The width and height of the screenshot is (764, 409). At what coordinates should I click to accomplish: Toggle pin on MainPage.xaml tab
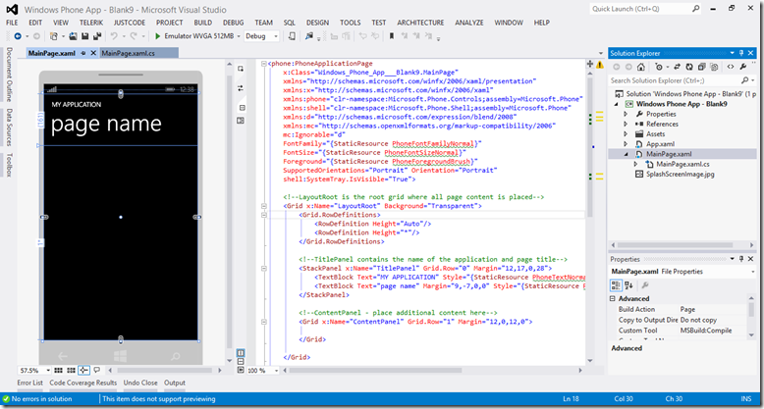coord(83,53)
